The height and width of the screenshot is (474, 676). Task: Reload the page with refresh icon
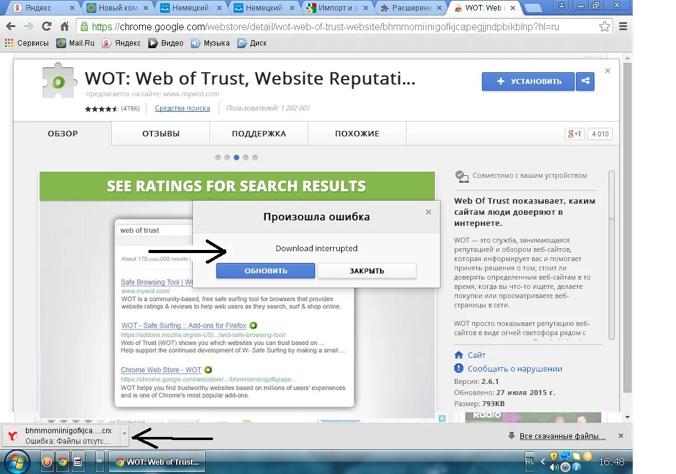coord(46,27)
